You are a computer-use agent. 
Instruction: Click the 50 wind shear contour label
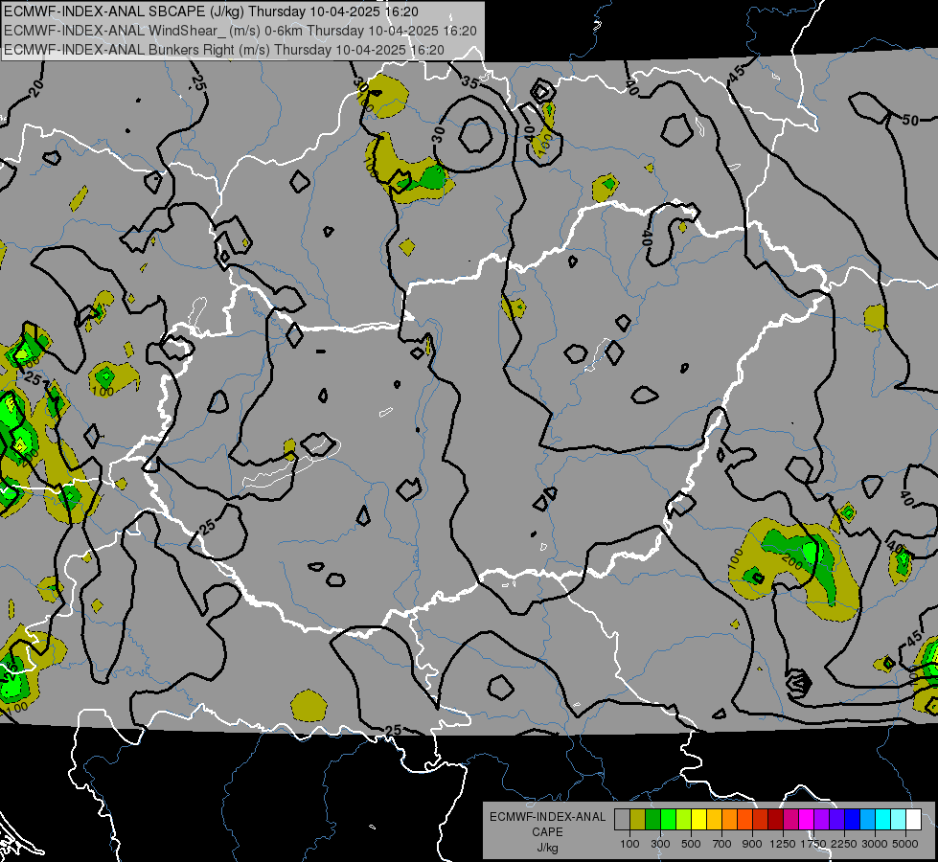click(x=910, y=120)
